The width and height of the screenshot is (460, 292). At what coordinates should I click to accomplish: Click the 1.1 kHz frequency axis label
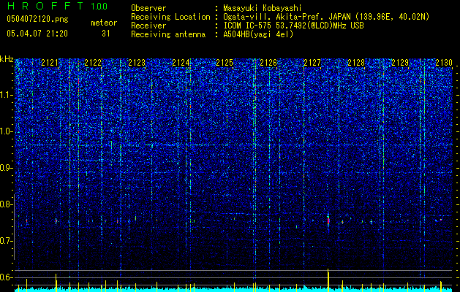pos(7,95)
